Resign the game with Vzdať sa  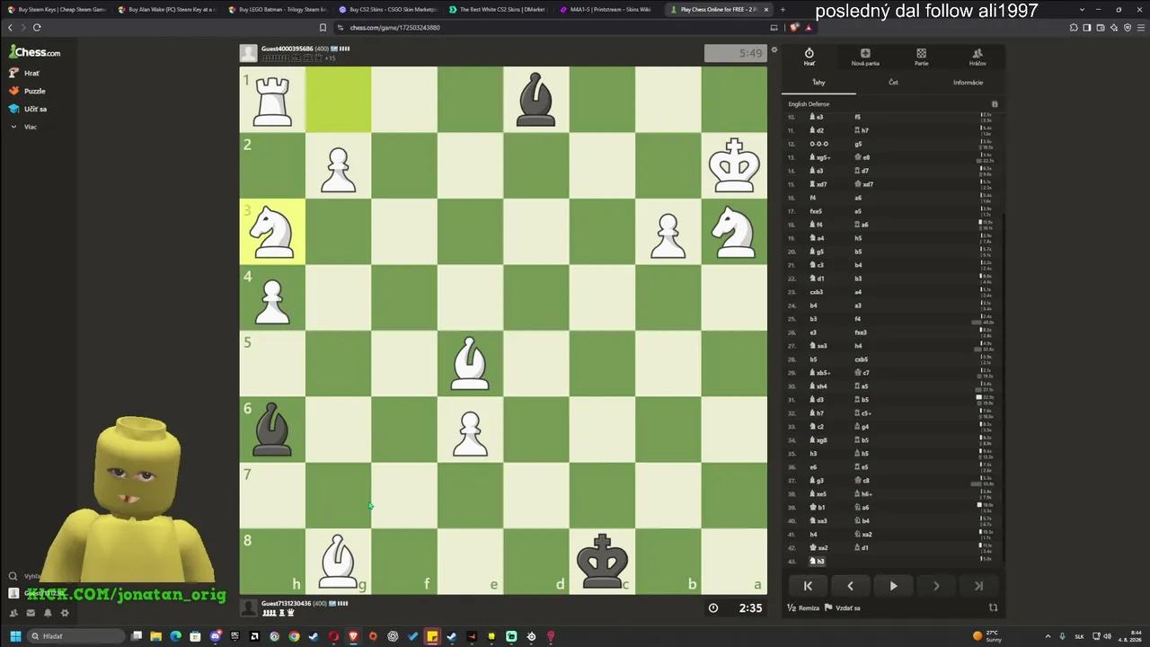click(843, 608)
